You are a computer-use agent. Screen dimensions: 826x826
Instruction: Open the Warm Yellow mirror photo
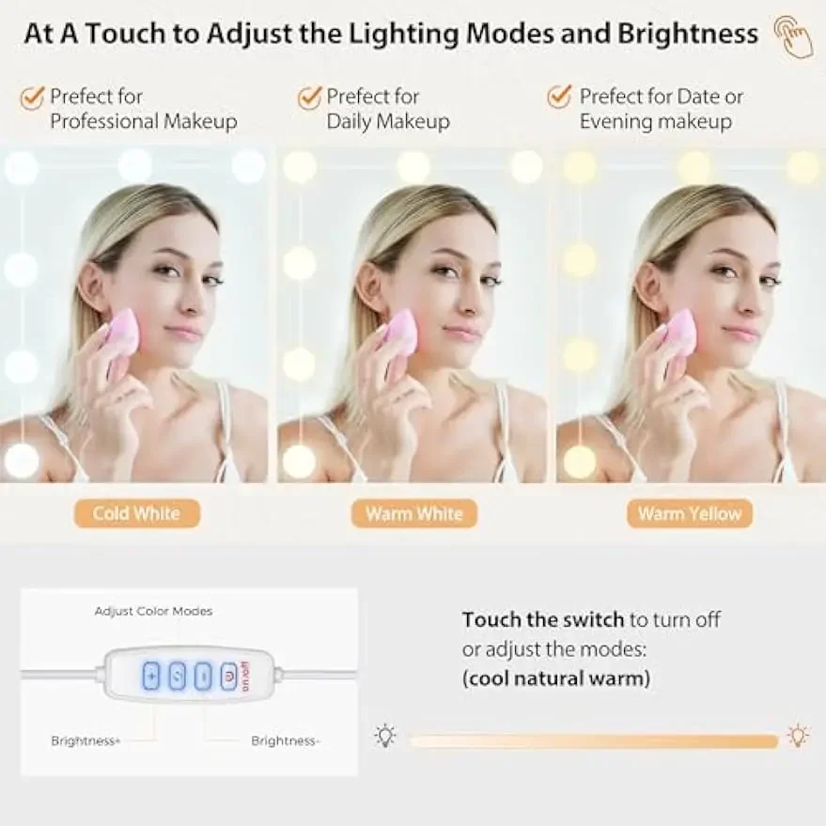pyautogui.click(x=691, y=315)
